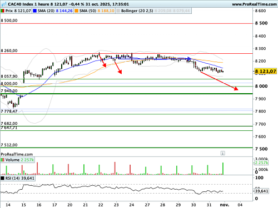Click the 7 940,00 support level label

point(9,91)
